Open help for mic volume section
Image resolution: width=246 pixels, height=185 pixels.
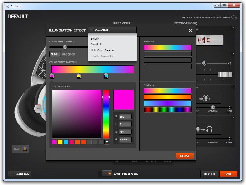coord(233,54)
